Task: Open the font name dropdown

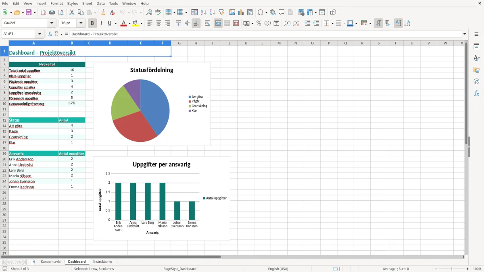Action: (x=52, y=23)
